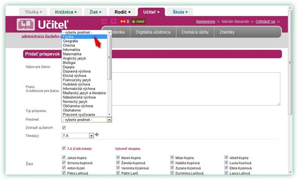Open the chat bubble icon in header
Screen dimensions: 298x180
pyautogui.click(x=113, y=21)
